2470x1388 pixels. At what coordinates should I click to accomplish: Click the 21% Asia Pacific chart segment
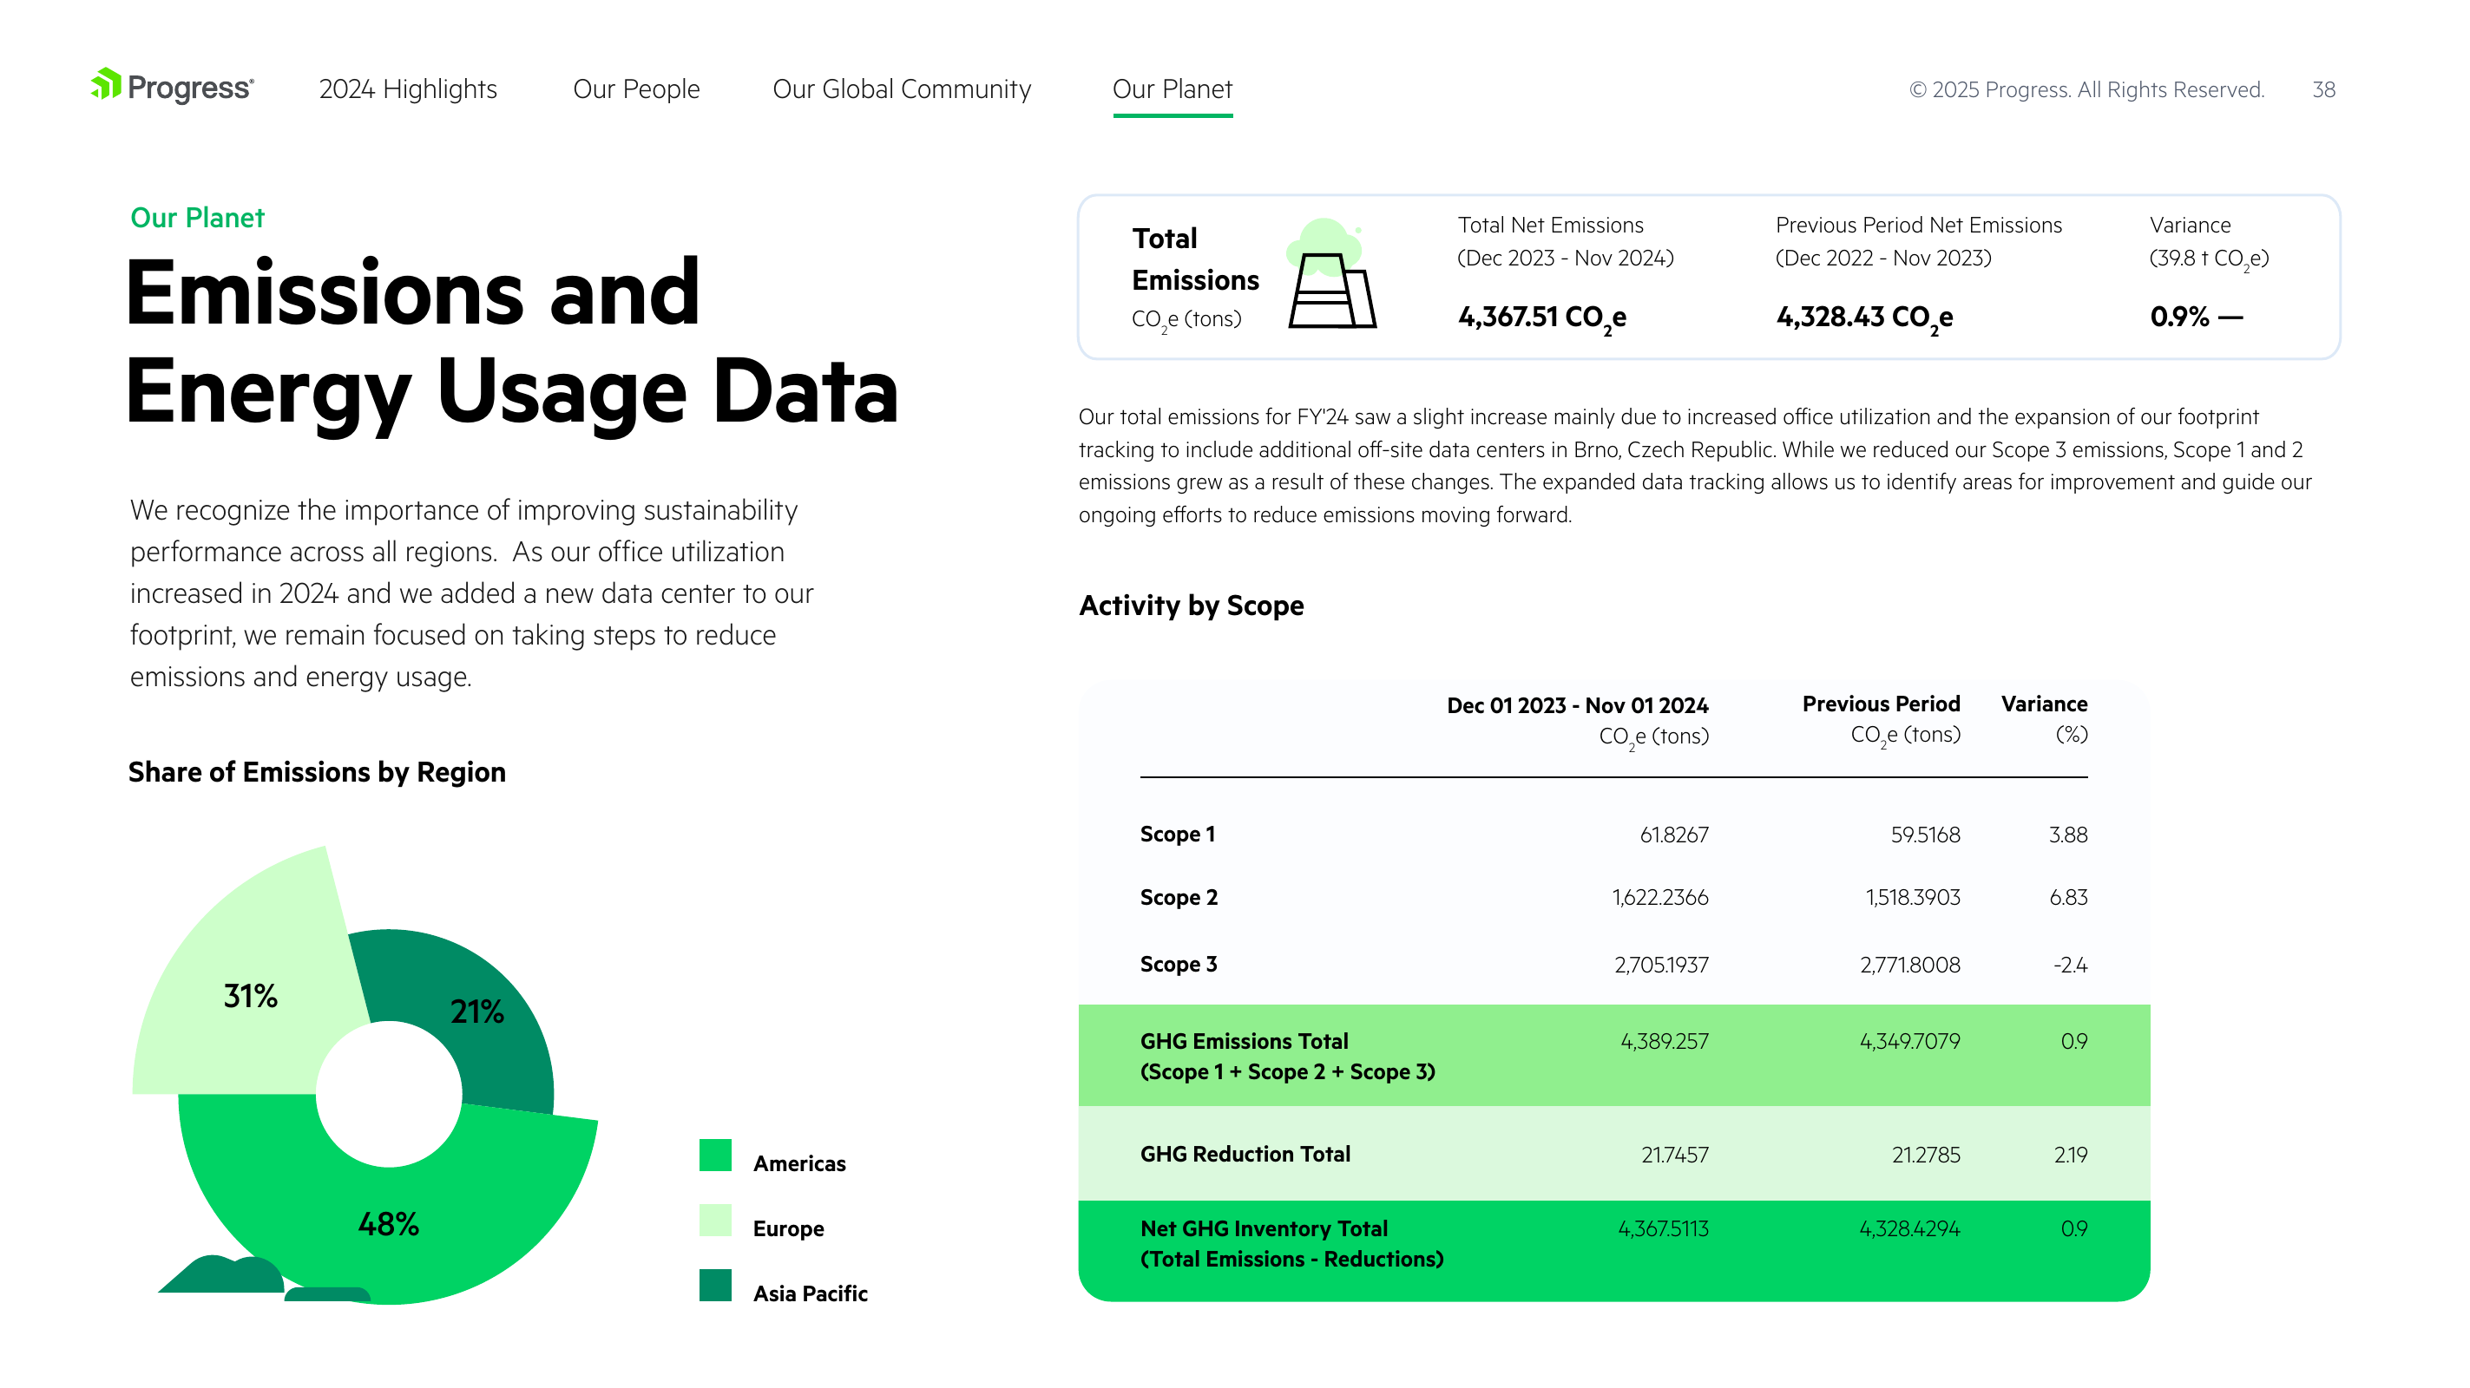[477, 1012]
